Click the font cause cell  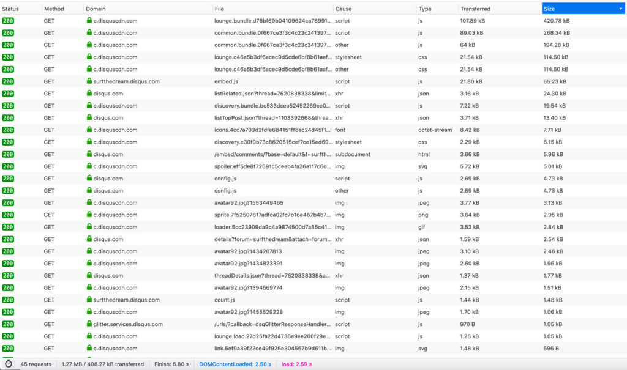(x=340, y=130)
